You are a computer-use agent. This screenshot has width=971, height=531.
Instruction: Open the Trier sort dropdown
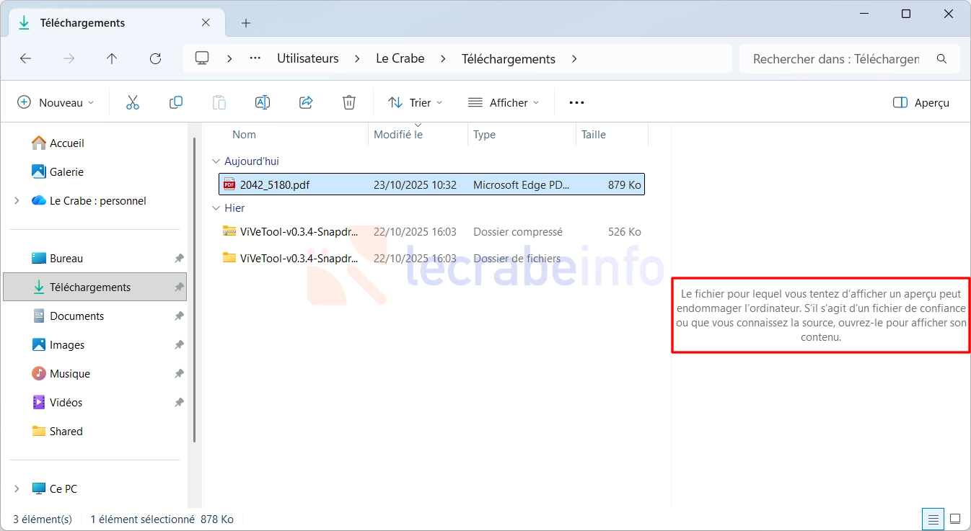click(x=415, y=102)
